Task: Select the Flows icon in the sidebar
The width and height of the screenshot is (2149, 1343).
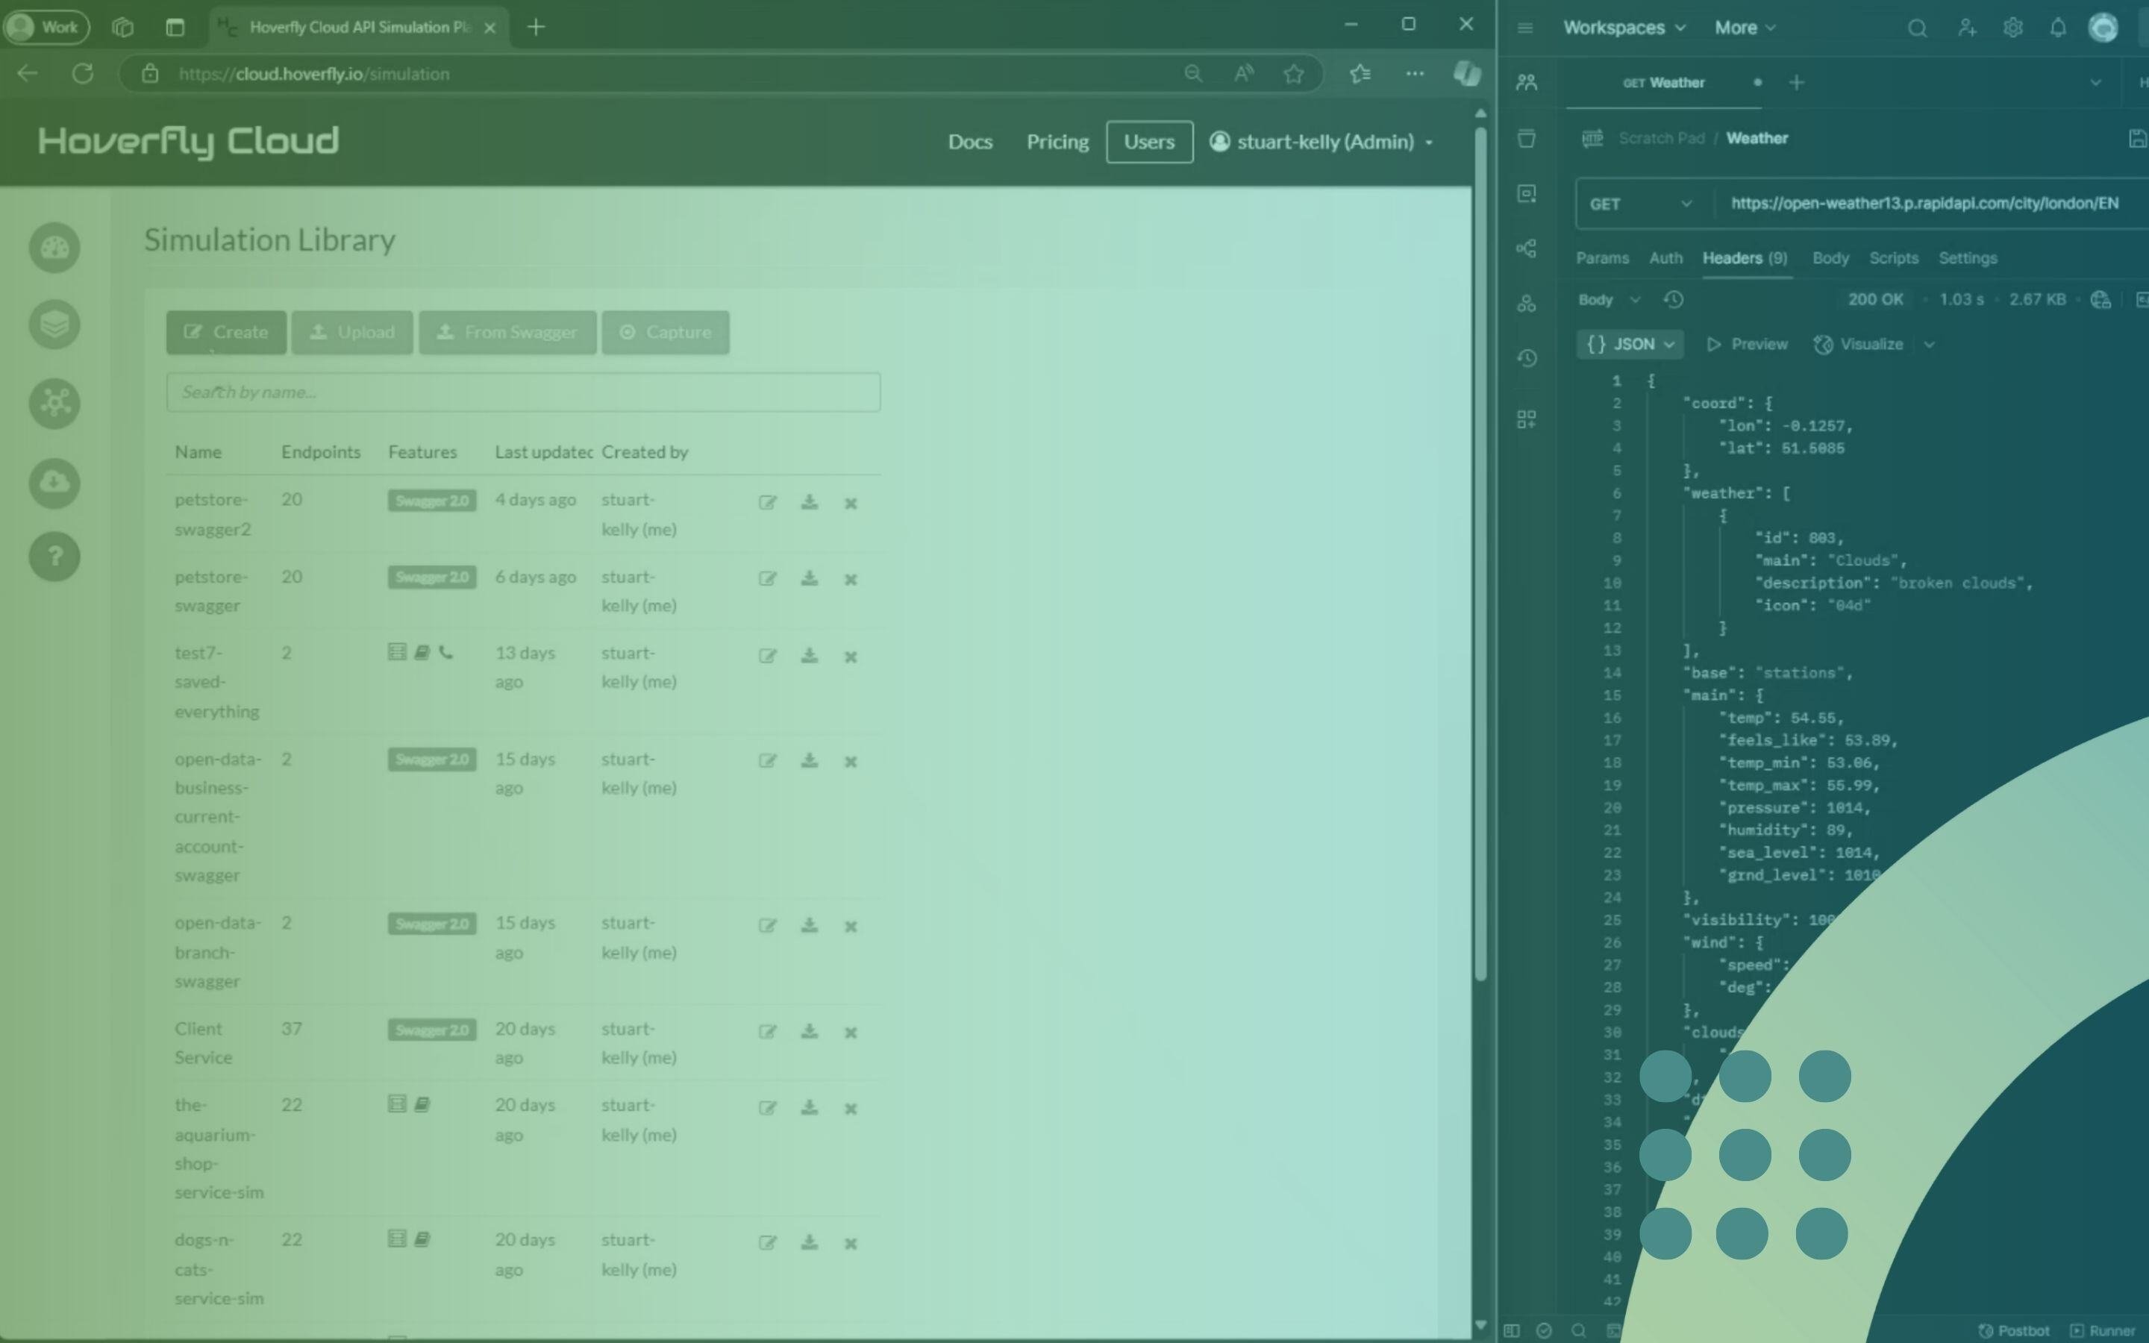Action: pos(1527,250)
